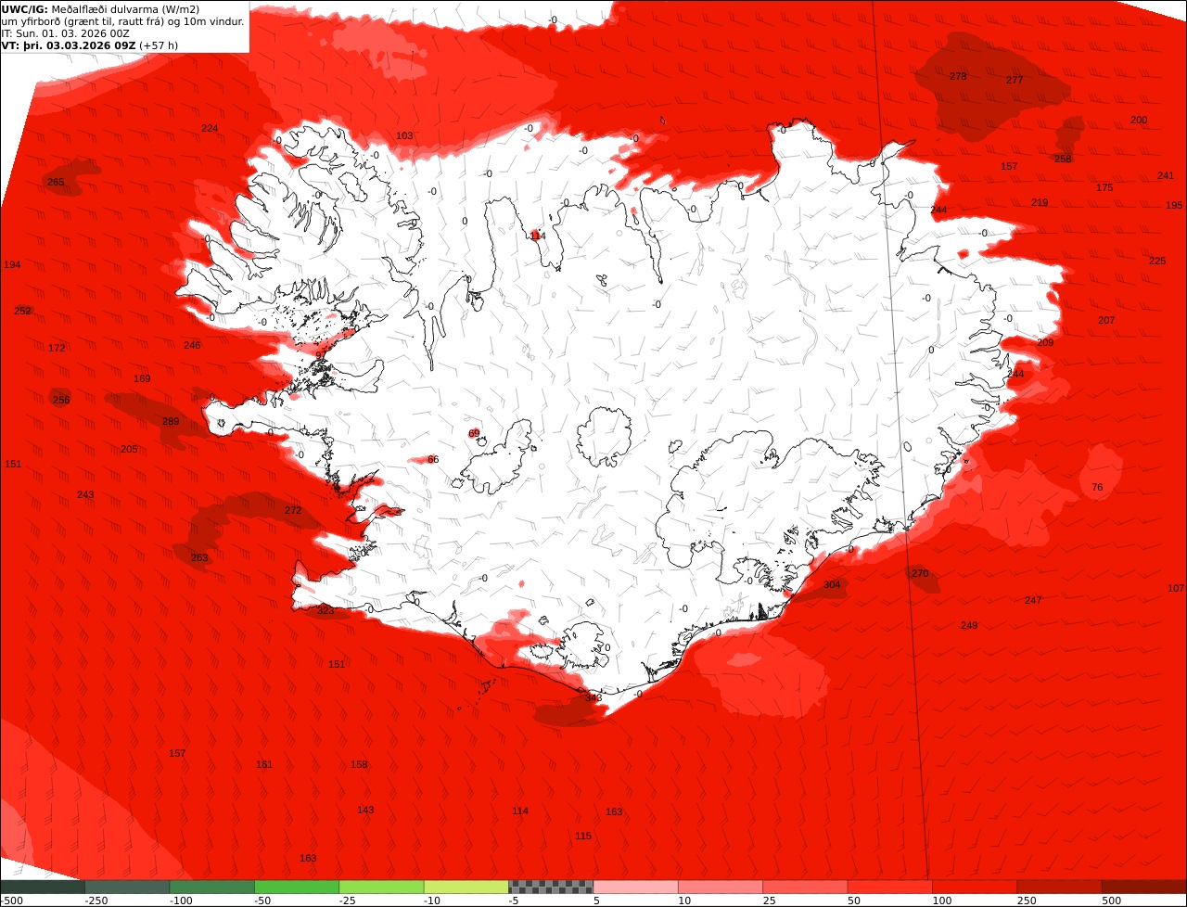The height and width of the screenshot is (907, 1187).
Task: Click the flux value 263
Action: 199,557
